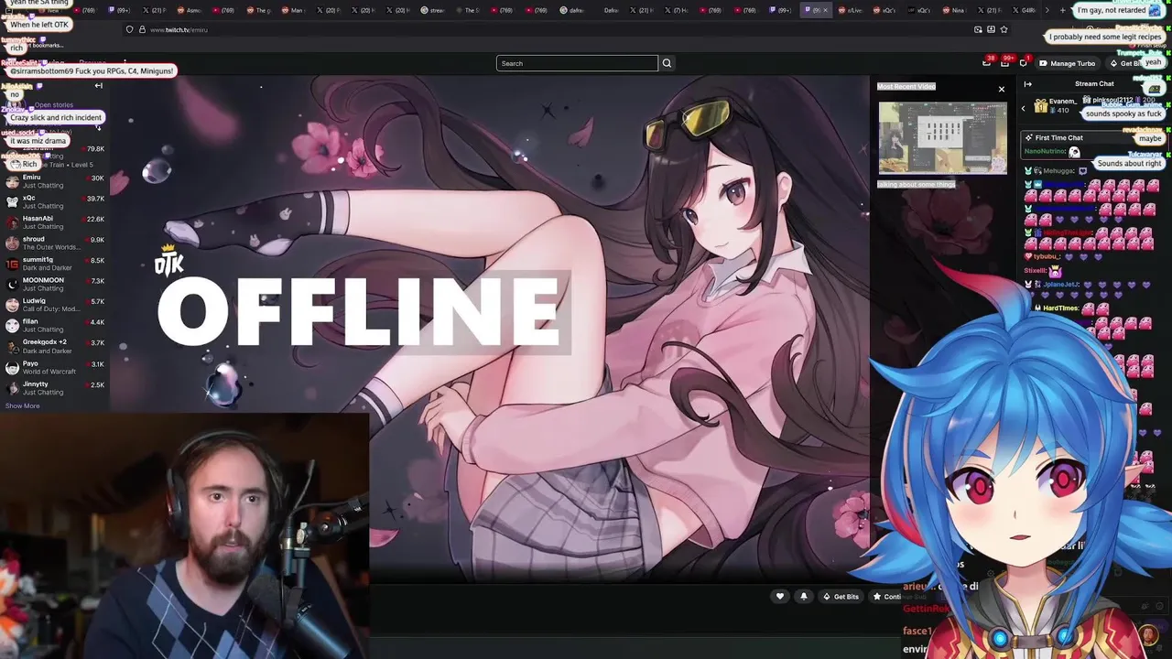The image size is (1172, 659).
Task: Open a new browser tab with plus
Action: pos(1062,10)
